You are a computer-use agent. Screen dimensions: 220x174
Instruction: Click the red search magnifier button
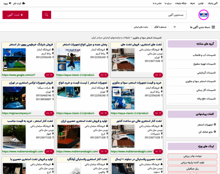click(x=46, y=15)
